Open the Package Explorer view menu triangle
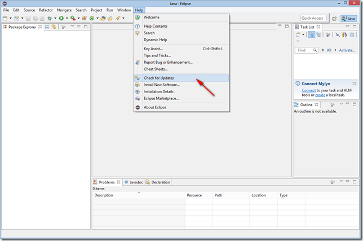 (72, 26)
